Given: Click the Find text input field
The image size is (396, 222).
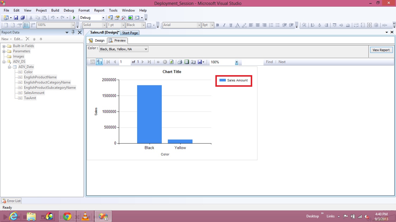Looking at the screenshot, I should (x=252, y=62).
